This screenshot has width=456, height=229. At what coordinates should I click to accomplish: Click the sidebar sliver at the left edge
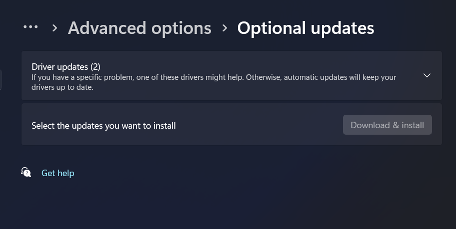pyautogui.click(x=1, y=79)
